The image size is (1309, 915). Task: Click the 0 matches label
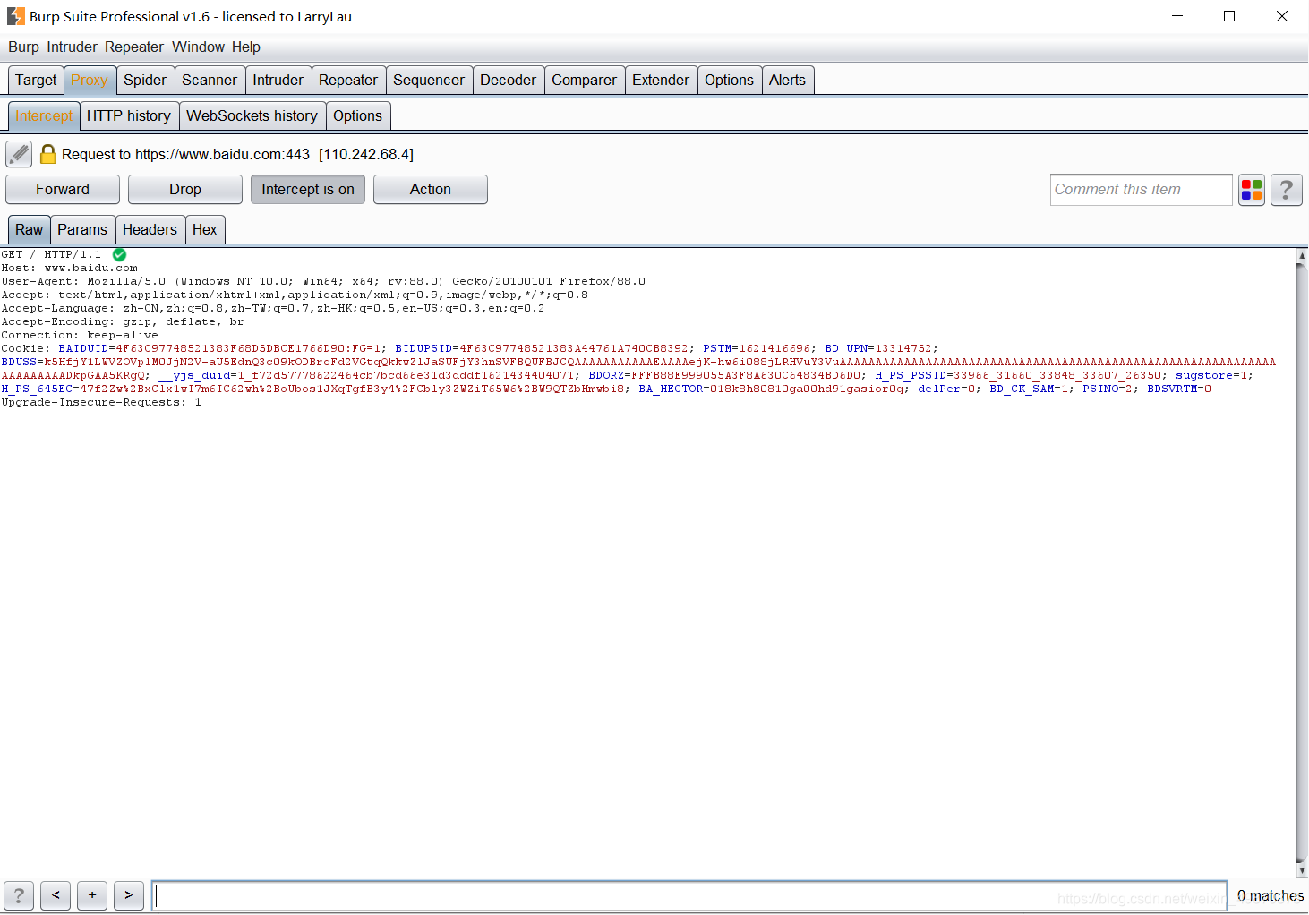point(1270,895)
